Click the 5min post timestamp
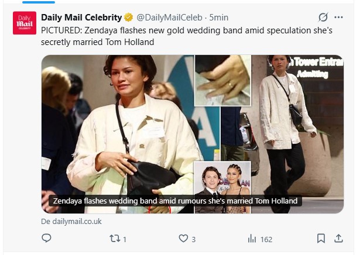This screenshot has width=363, height=255. (220, 18)
